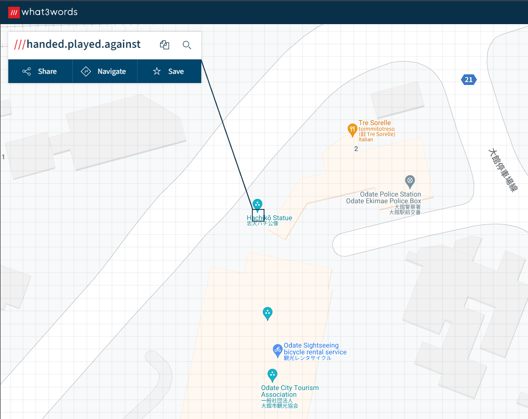Image resolution: width=528 pixels, height=419 pixels.
Task: Click the Hachikō Statue map pin
Action: tap(257, 205)
